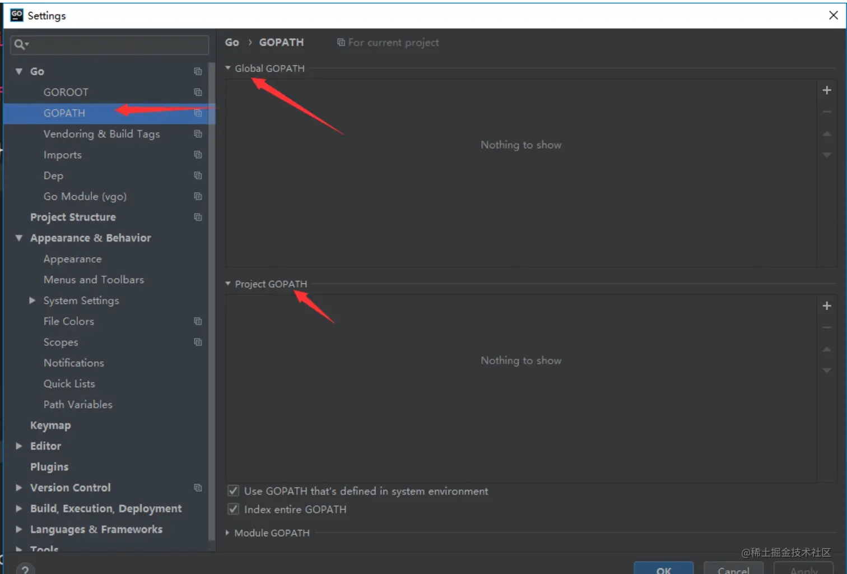
Task: Click the OK button
Action: point(664,568)
